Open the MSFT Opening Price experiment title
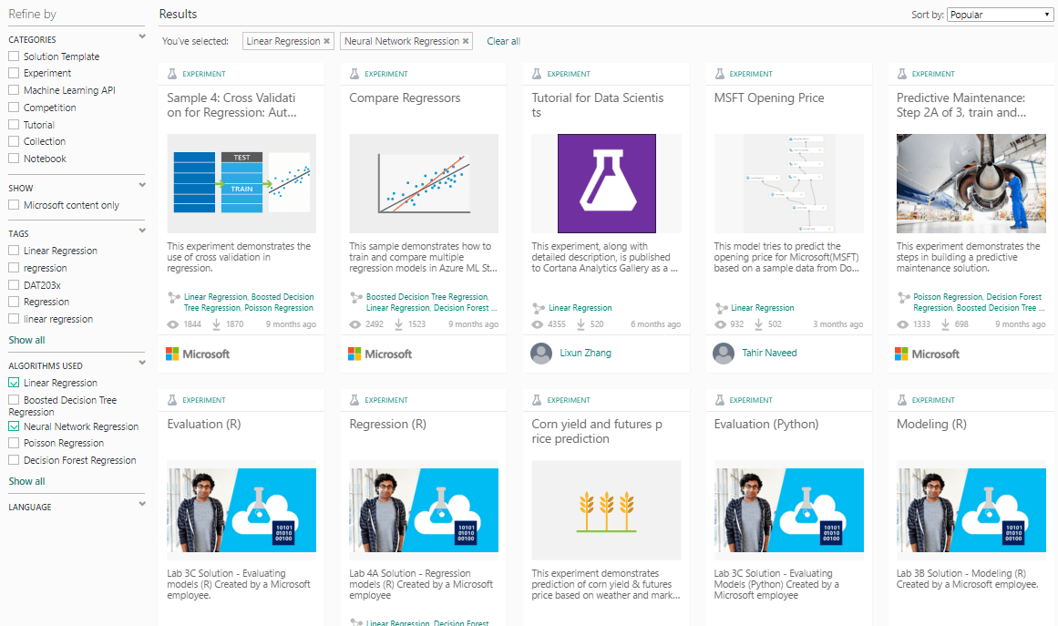Viewport: 1058px width, 626px height. (x=769, y=98)
